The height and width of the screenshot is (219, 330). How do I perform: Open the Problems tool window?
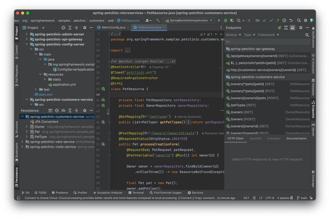pos(60,193)
